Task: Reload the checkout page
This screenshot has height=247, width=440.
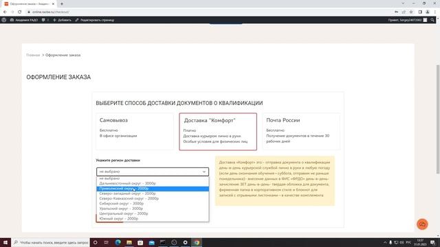Action: pyautogui.click(x=20, y=12)
